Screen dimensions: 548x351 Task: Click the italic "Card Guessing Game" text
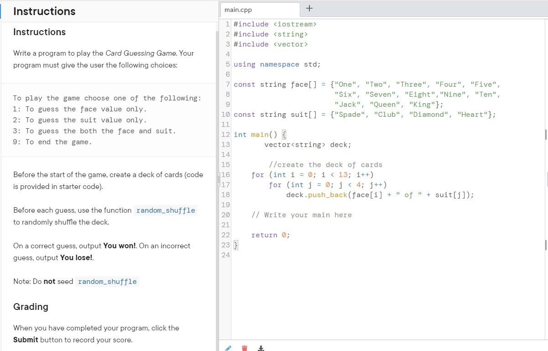141,53
